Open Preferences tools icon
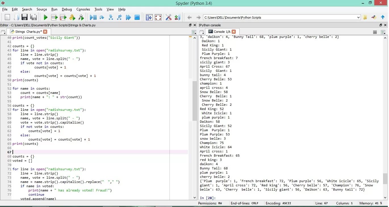389x207 pixels. point(169,18)
